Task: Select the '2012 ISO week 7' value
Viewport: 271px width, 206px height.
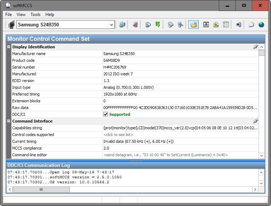Action: point(118,74)
